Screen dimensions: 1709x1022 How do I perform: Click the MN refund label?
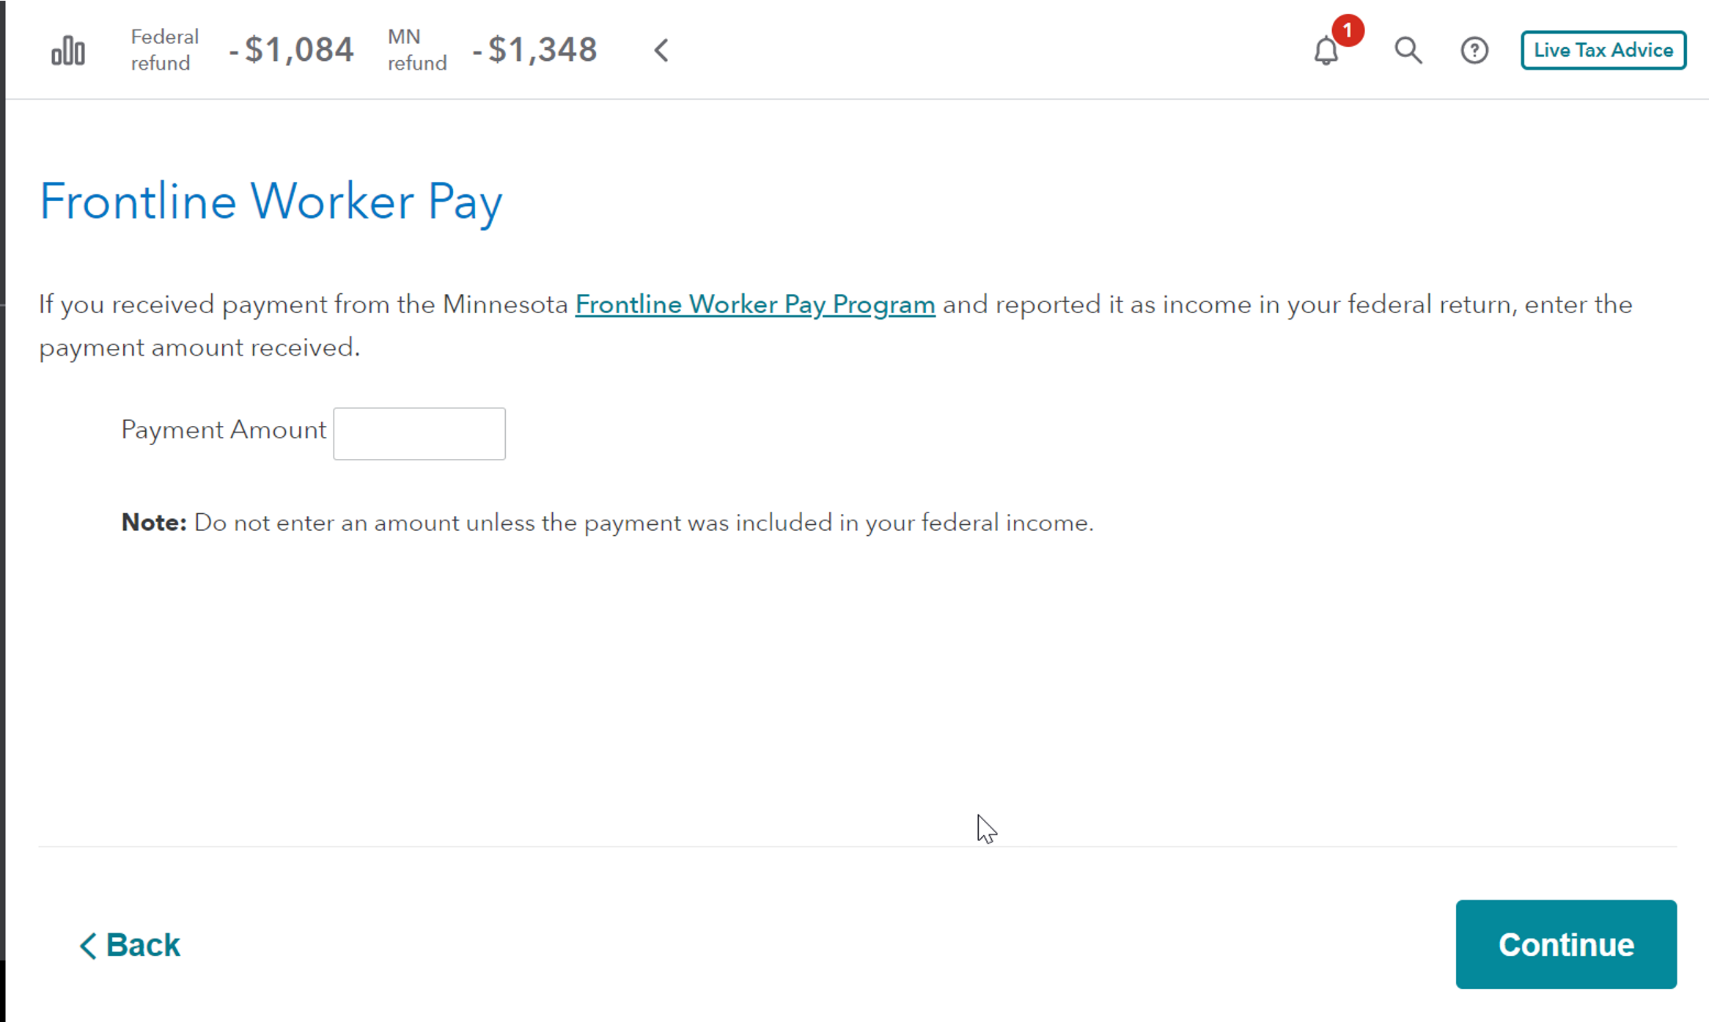[417, 50]
